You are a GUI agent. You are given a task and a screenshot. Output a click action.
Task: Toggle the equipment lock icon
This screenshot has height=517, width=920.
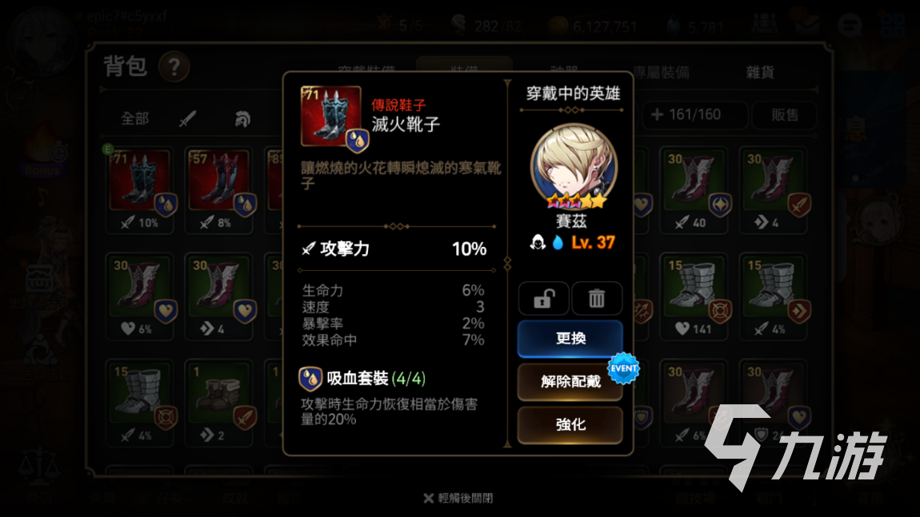pyautogui.click(x=543, y=298)
